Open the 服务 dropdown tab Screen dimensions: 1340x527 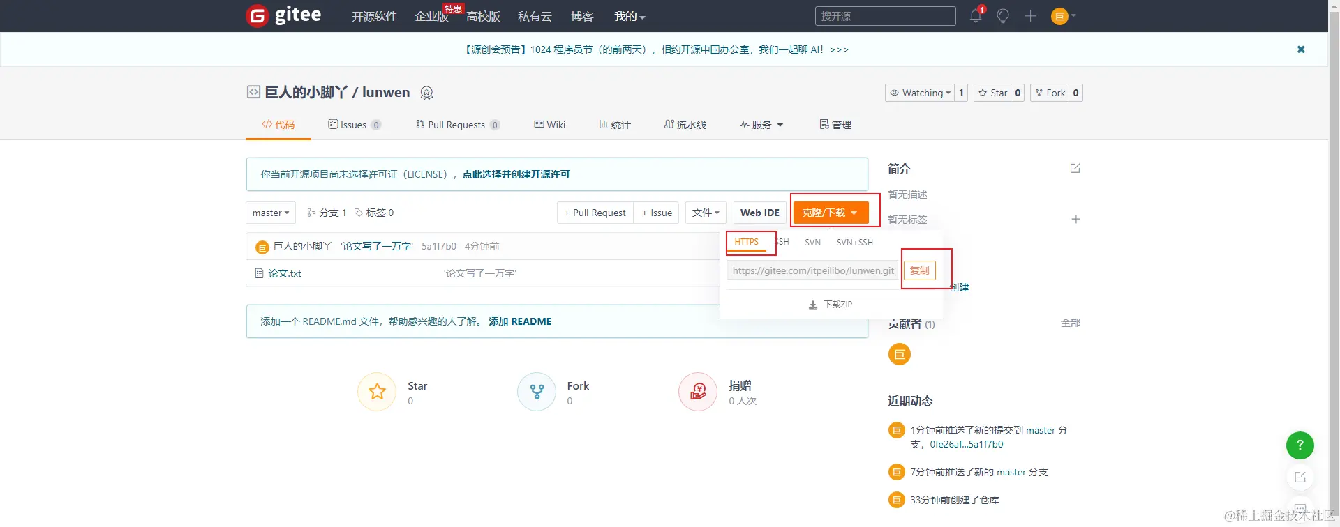point(761,125)
